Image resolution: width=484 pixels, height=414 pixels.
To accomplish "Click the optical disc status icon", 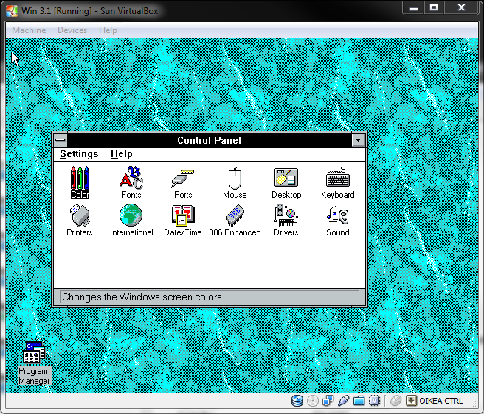I will pos(313,401).
